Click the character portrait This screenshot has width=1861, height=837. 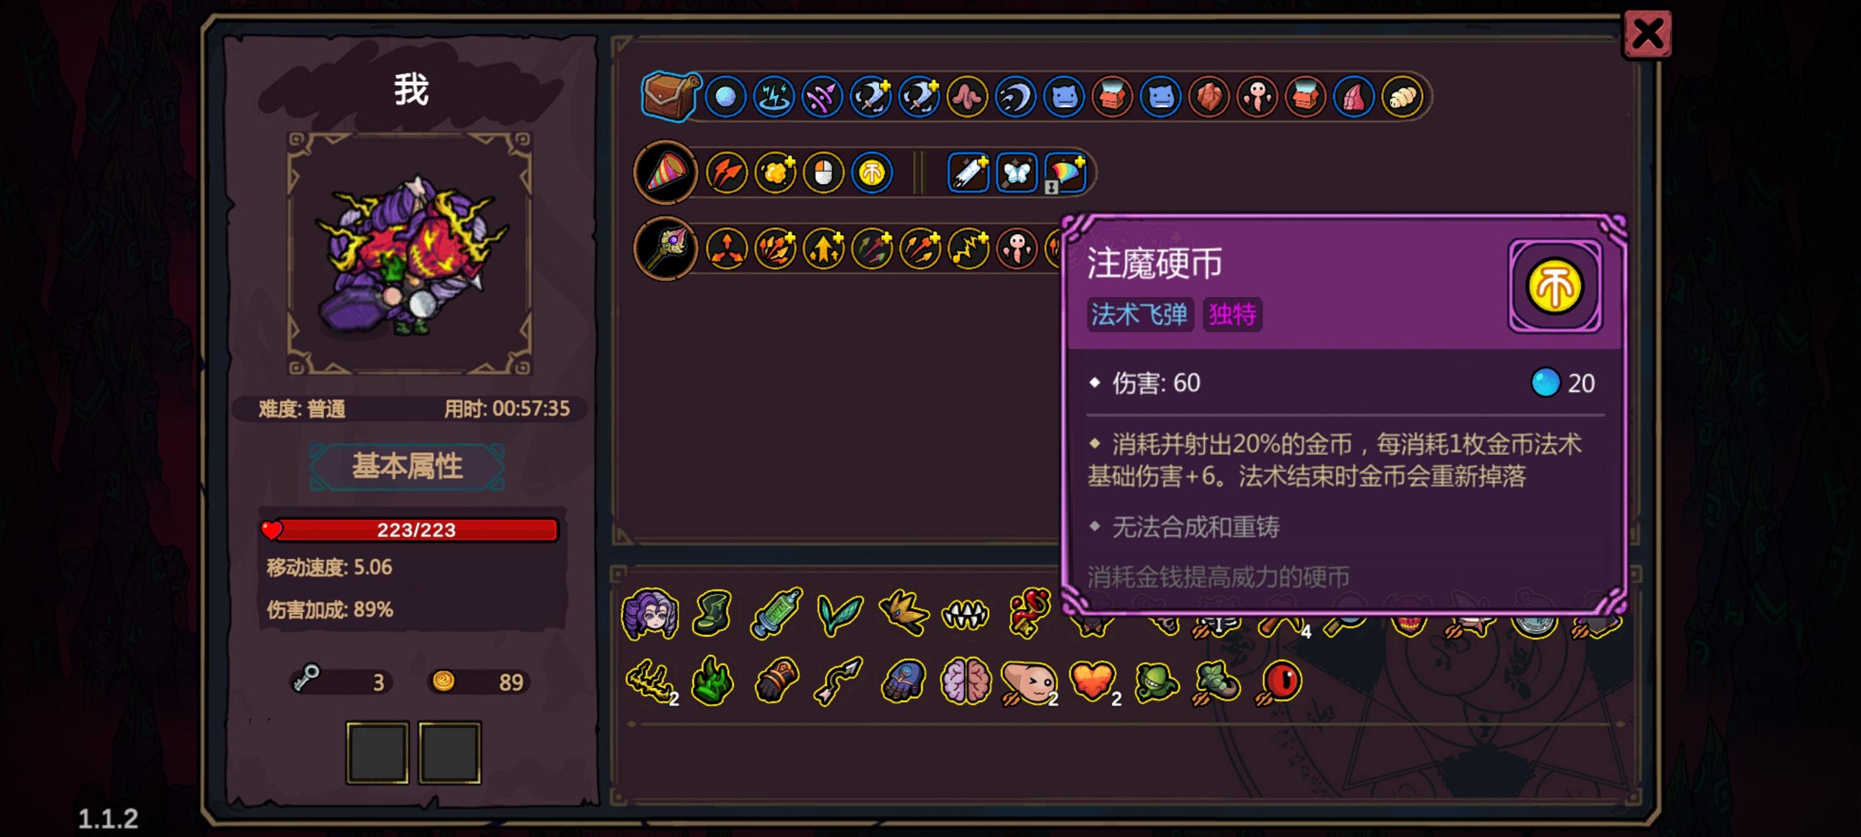(x=411, y=254)
